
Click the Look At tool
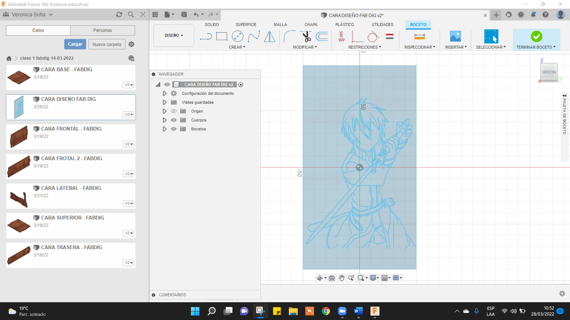[332, 278]
